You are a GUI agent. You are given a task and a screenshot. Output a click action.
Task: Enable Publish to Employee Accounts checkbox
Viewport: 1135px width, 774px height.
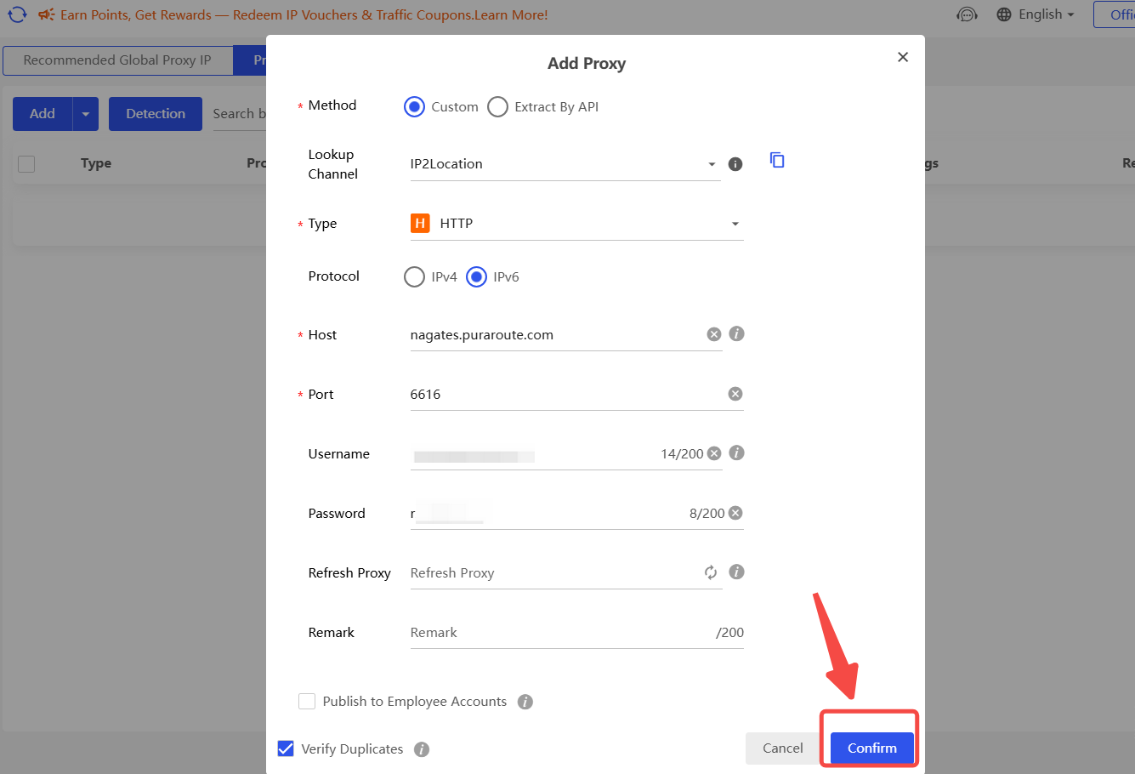307,701
